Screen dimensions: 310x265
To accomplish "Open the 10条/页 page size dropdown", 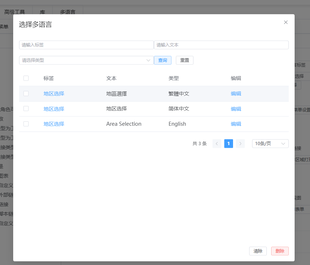I will (270, 144).
